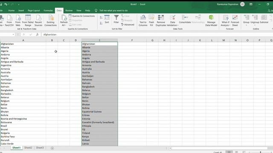
Task: Open the View tab
Action: tap(78, 11)
